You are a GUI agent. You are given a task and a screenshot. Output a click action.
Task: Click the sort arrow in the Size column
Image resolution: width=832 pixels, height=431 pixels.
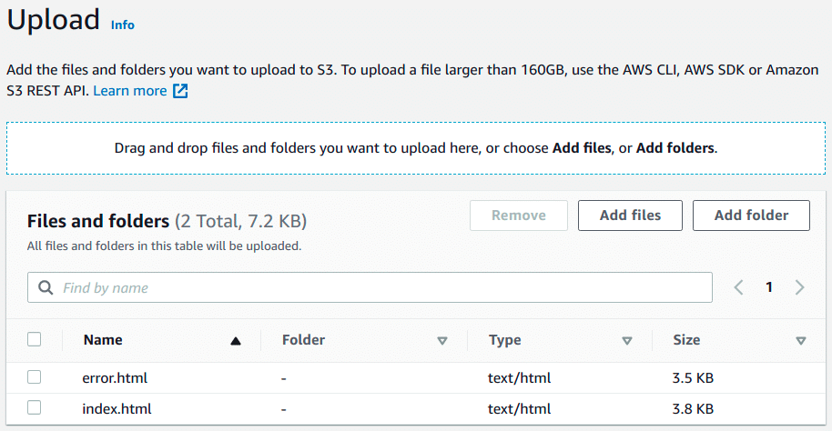coord(800,341)
